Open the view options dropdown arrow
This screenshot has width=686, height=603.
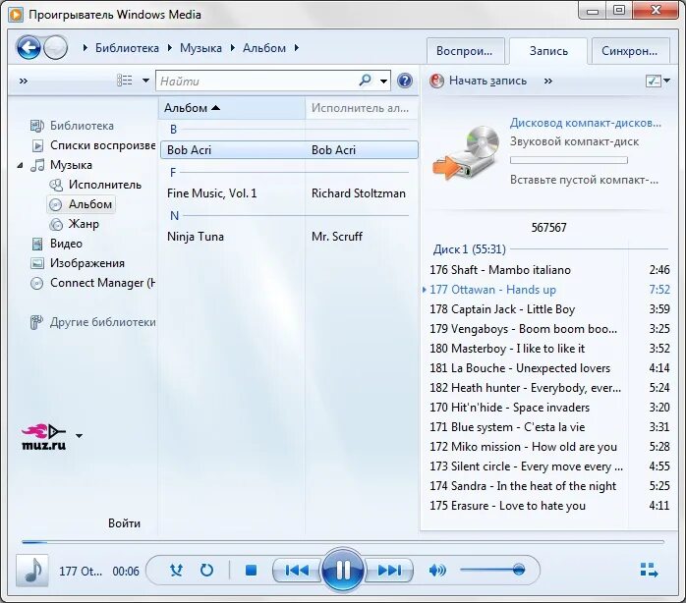(x=145, y=81)
